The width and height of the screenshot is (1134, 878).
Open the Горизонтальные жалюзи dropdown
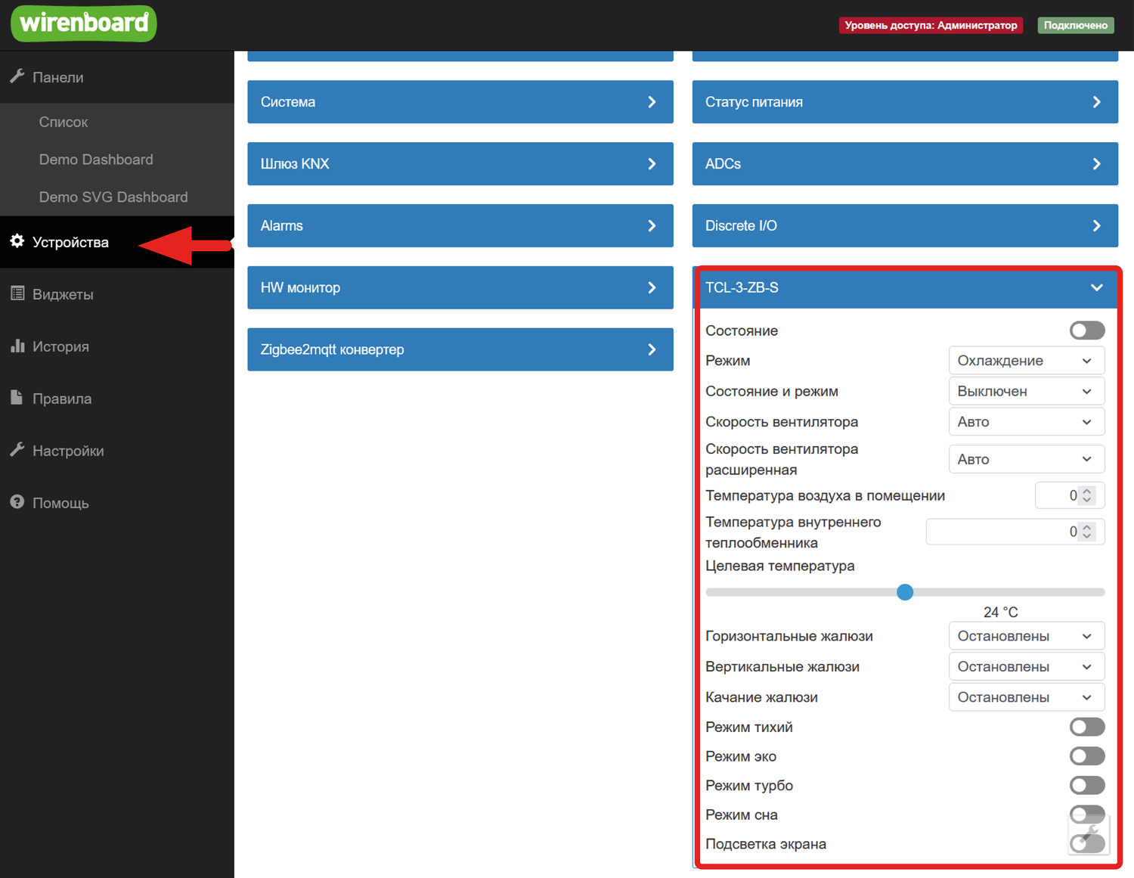pyautogui.click(x=1026, y=636)
